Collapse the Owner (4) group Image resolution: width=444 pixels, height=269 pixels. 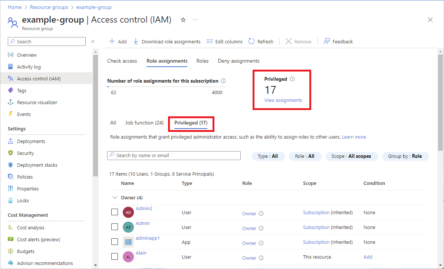point(115,198)
